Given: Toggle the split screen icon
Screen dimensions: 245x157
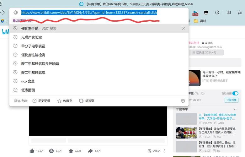Looking at the screenshot, I should click(229, 12).
